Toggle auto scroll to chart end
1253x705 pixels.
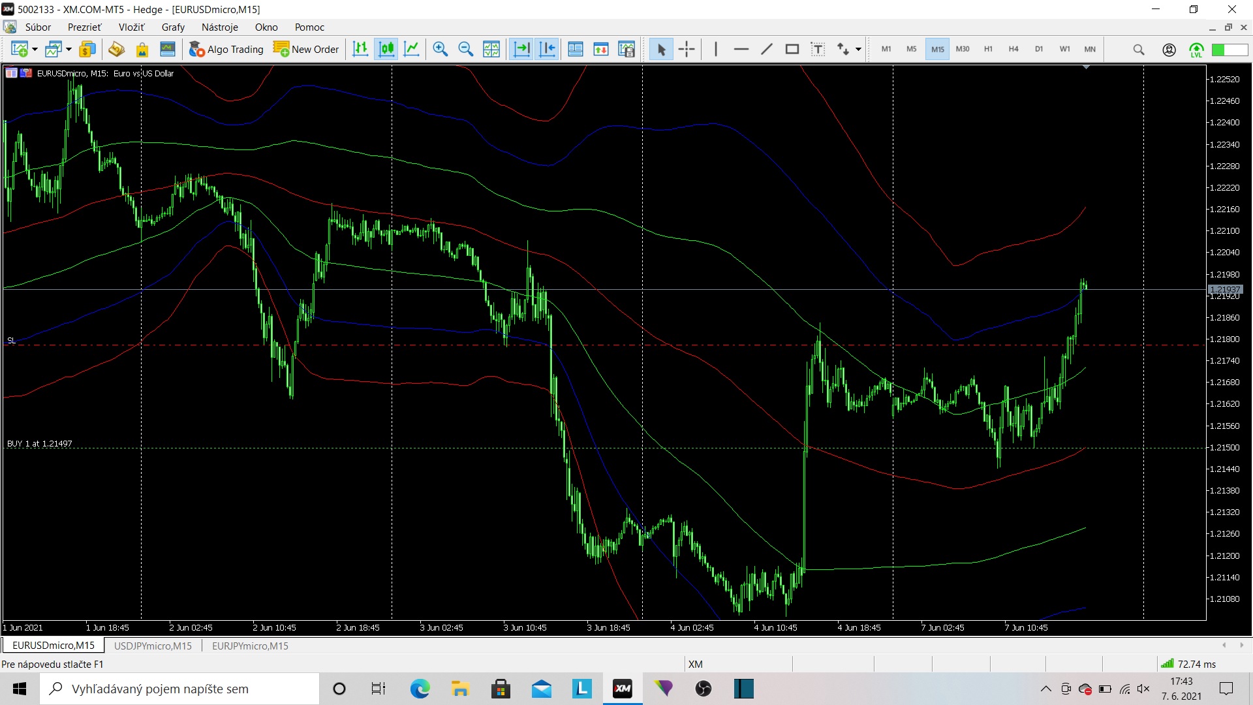[521, 49]
